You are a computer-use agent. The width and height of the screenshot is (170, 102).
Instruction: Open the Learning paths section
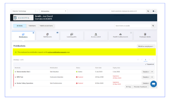pos(72,36)
